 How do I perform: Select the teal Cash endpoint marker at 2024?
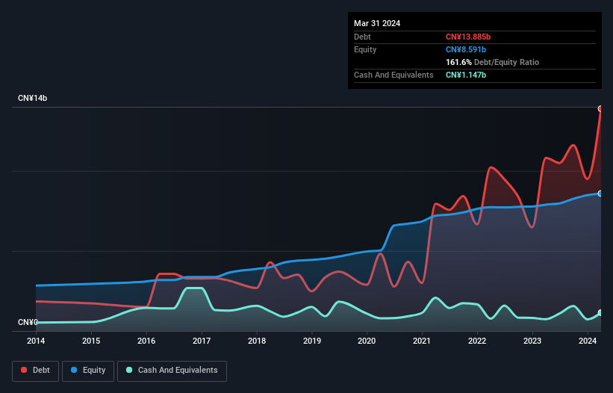tap(600, 313)
